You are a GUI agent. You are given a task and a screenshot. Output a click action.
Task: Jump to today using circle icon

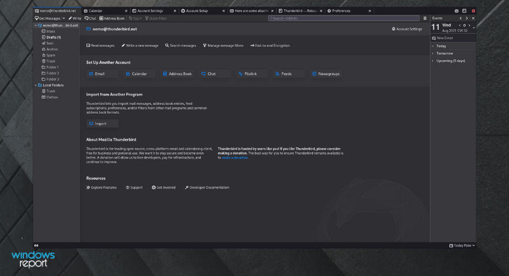pyautogui.click(x=465, y=25)
